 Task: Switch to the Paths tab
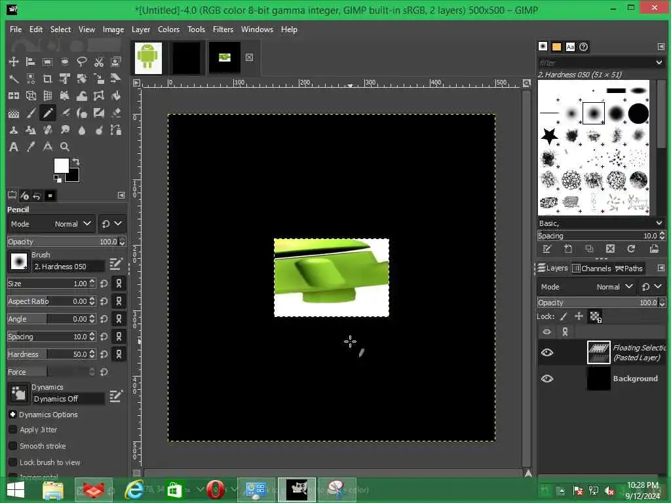pos(628,268)
